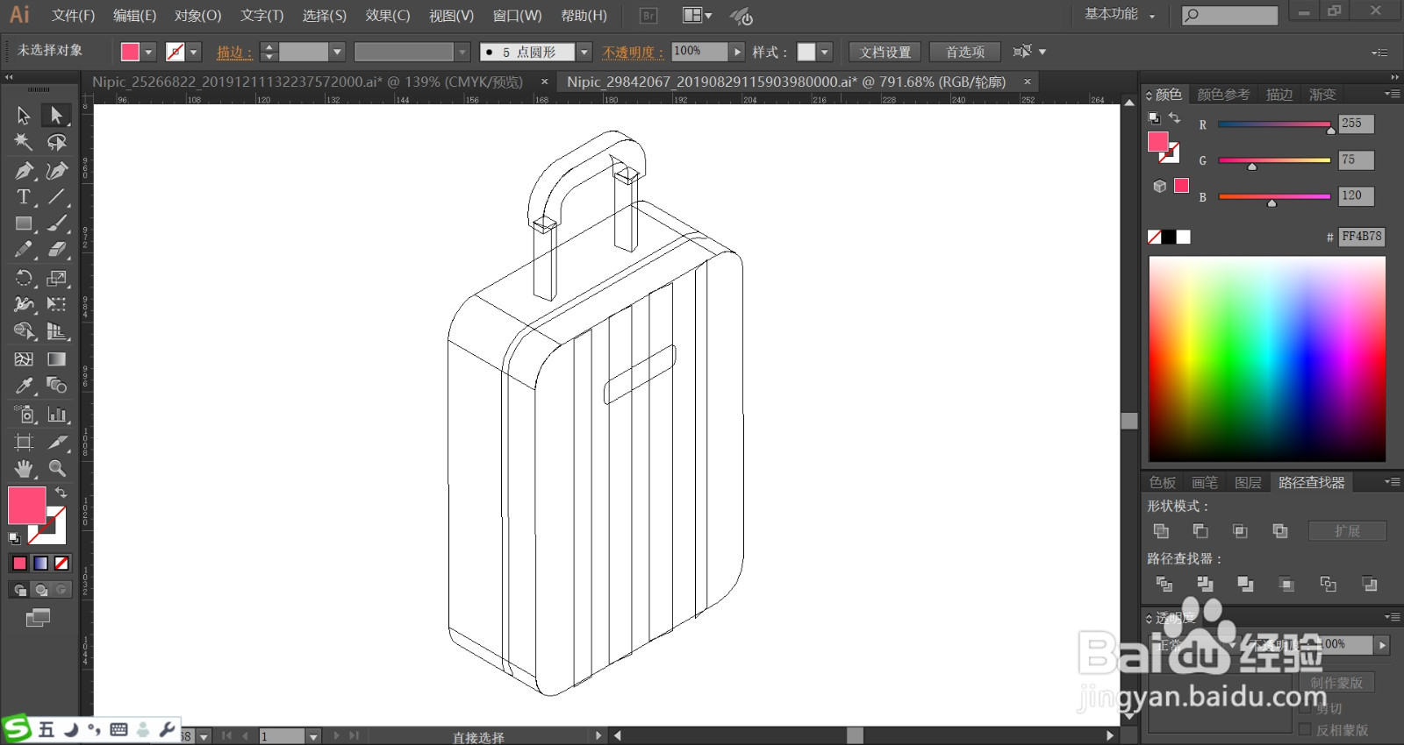1404x745 pixels.
Task: Select the Magic Wand tool
Action: [x=24, y=142]
